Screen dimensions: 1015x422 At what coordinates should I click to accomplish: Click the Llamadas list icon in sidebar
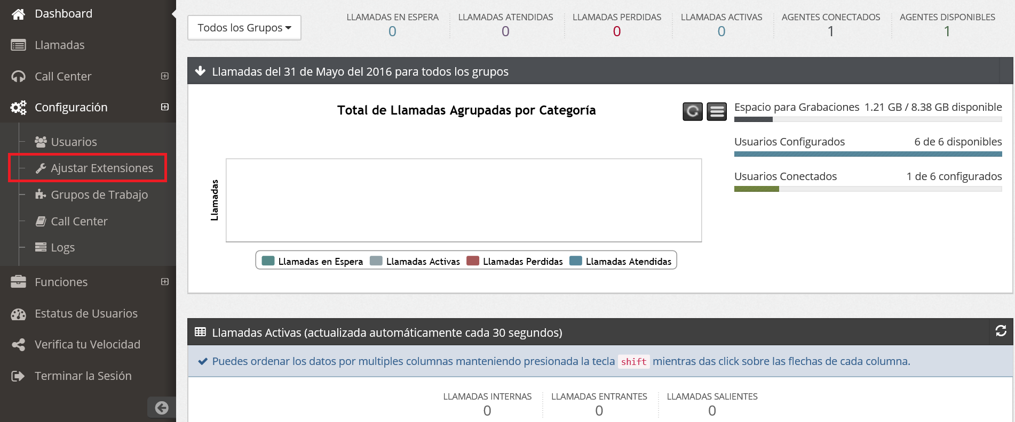(18, 45)
